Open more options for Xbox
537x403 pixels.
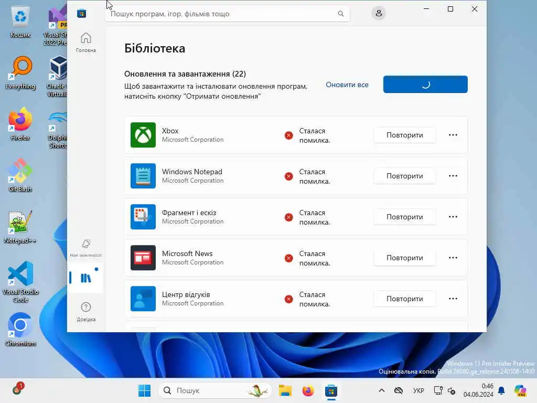point(453,135)
